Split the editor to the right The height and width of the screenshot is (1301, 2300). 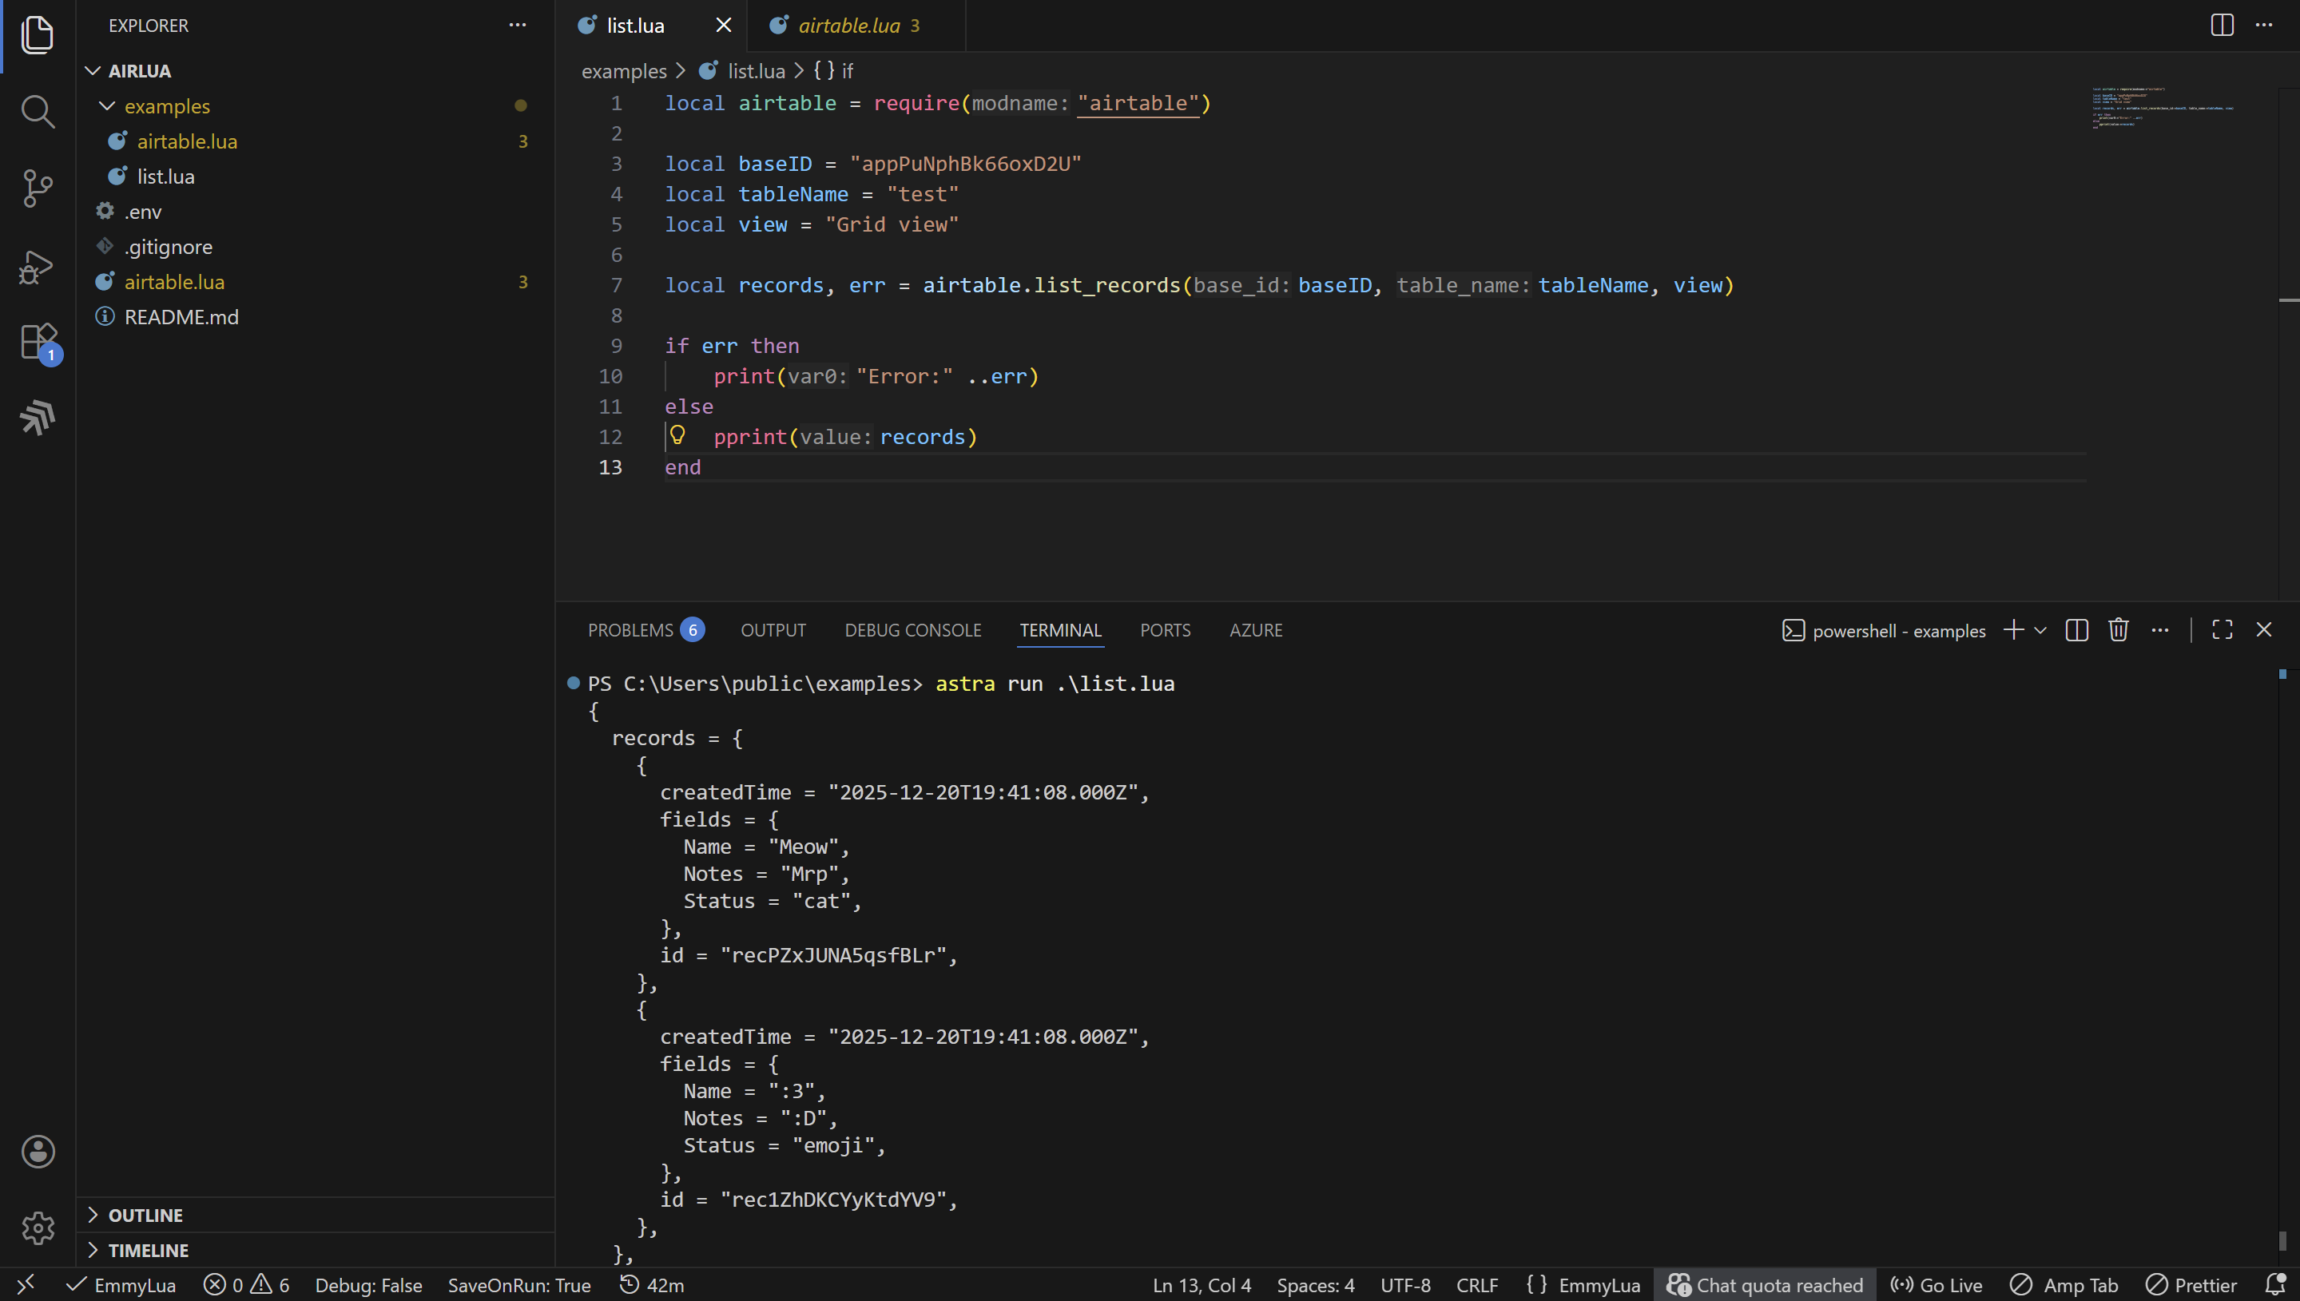coord(2222,25)
